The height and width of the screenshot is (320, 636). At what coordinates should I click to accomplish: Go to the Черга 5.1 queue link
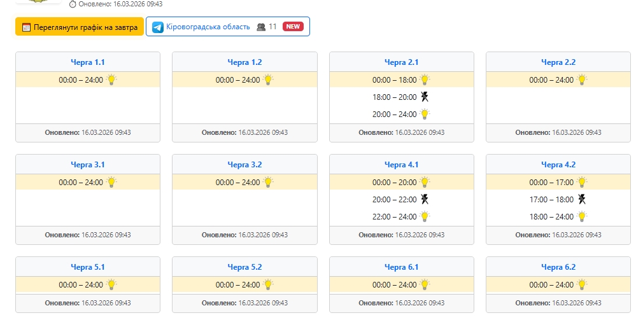88,267
